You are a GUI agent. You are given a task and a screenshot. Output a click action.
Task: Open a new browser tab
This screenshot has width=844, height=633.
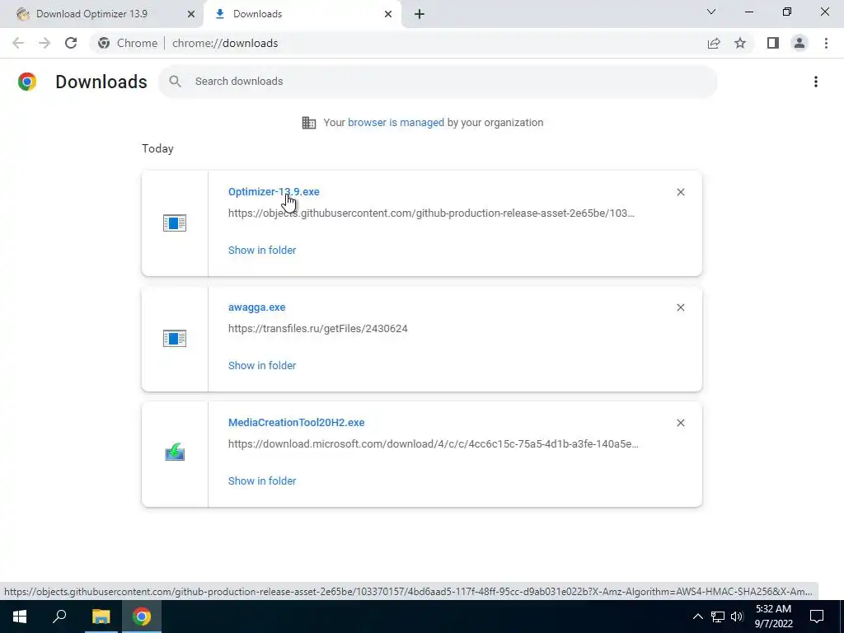(x=420, y=14)
